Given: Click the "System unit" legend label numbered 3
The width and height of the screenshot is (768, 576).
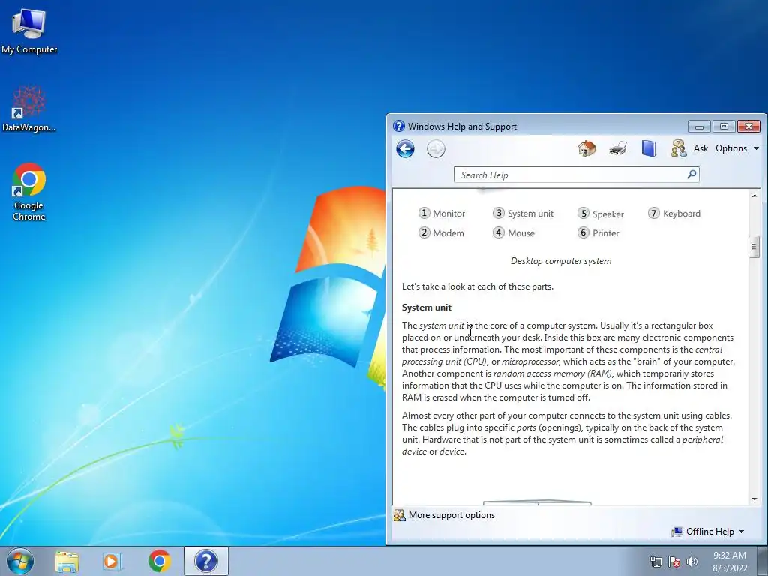Looking at the screenshot, I should (x=530, y=214).
